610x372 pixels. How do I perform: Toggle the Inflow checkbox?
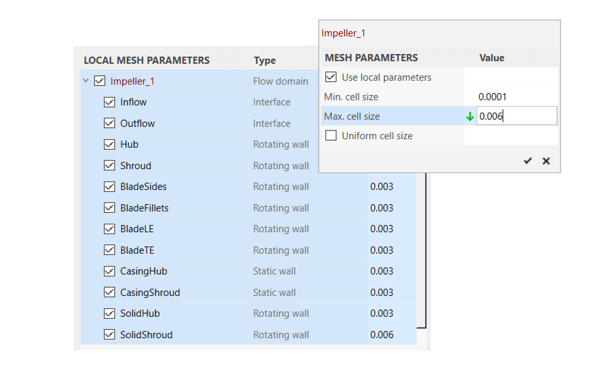click(x=109, y=102)
